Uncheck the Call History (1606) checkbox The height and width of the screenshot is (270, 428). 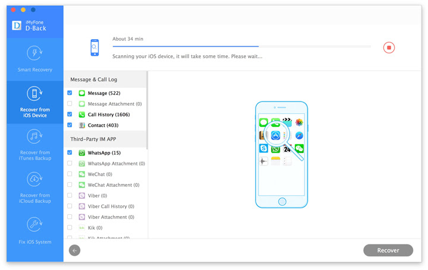70,114
